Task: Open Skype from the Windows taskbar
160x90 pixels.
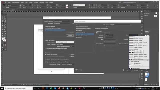Action: coord(55,88)
